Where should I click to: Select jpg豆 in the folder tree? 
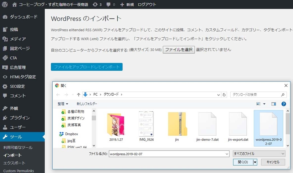[x=68, y=141]
